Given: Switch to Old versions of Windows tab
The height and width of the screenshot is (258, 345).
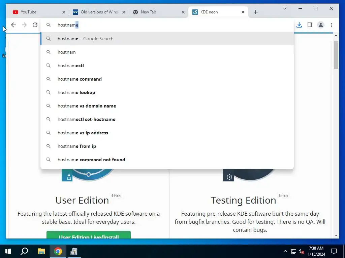Looking at the screenshot, I should pyautogui.click(x=99, y=12).
